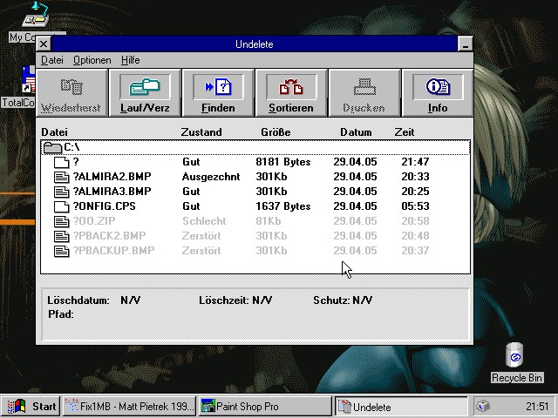Click the Info toolbar button

(x=438, y=93)
